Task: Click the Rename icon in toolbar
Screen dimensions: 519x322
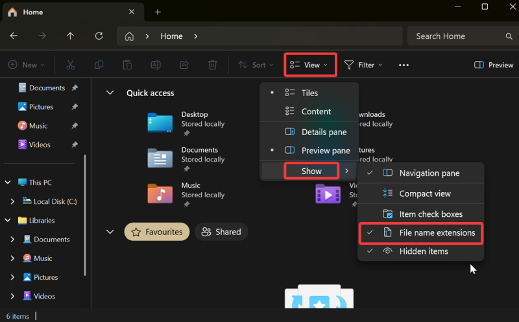Action: click(156, 65)
